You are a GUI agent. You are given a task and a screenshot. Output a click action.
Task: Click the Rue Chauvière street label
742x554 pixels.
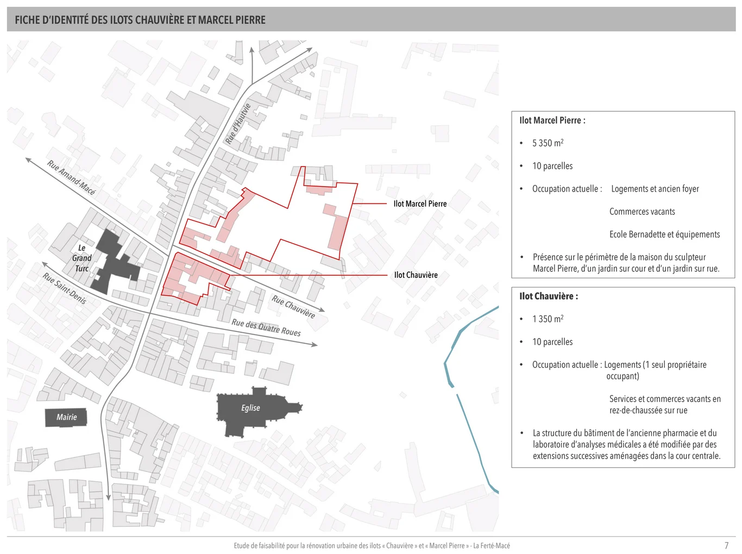[293, 307]
